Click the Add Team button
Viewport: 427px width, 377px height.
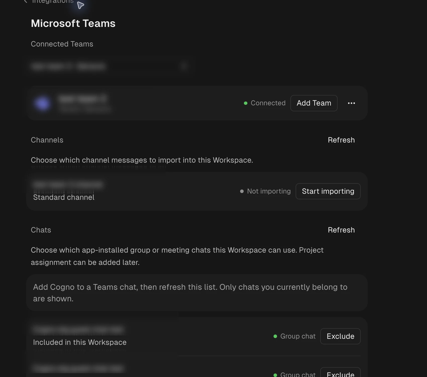click(x=314, y=103)
